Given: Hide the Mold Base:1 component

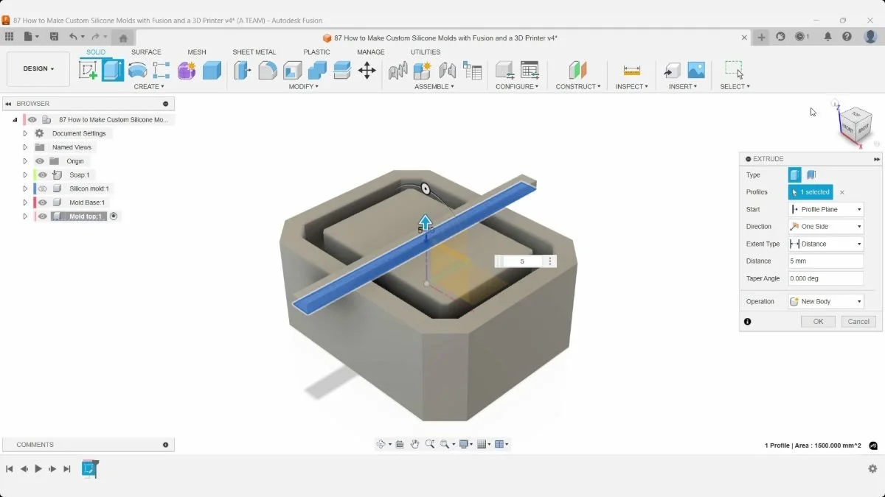Looking at the screenshot, I should coord(43,202).
